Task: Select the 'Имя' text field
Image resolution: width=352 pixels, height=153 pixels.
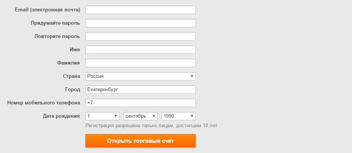Action: [140, 50]
